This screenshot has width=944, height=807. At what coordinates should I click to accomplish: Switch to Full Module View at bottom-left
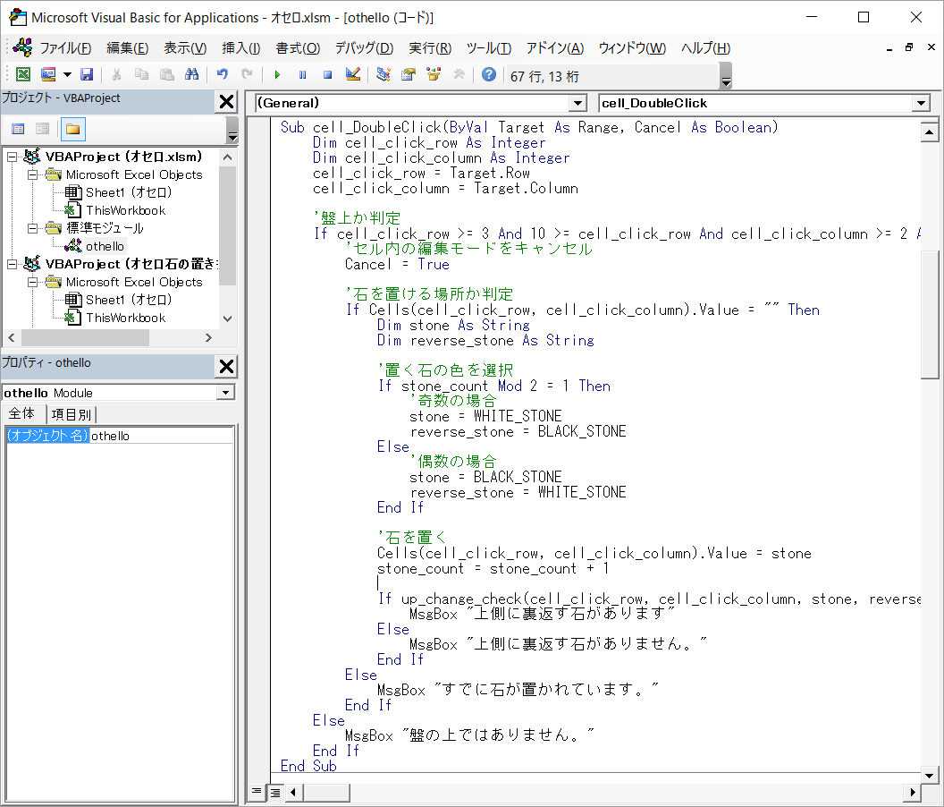pos(275,792)
